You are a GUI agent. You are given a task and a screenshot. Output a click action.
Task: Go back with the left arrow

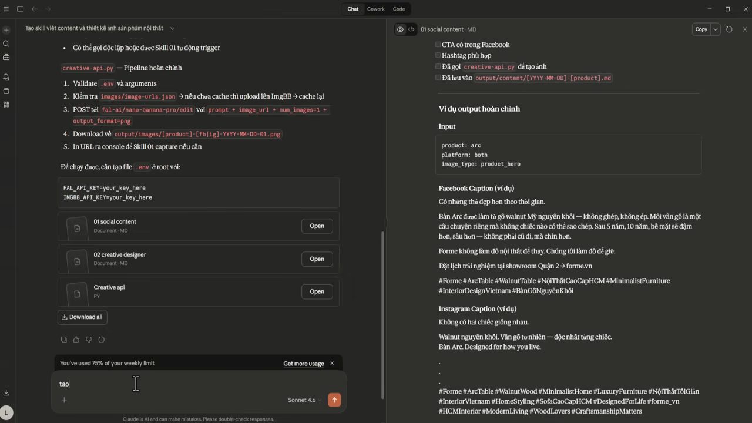click(x=34, y=9)
